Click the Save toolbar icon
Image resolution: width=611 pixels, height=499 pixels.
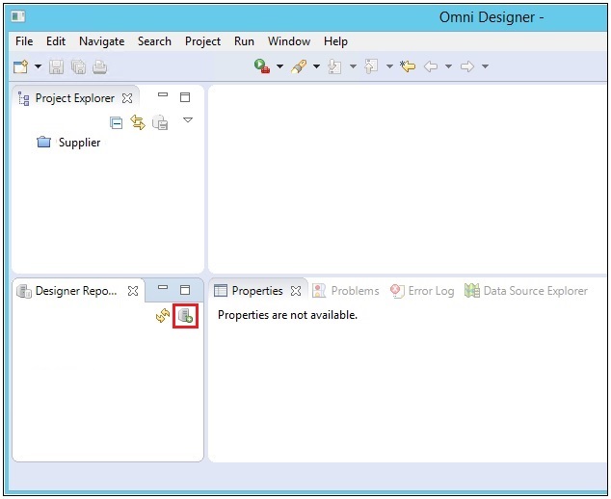(56, 67)
